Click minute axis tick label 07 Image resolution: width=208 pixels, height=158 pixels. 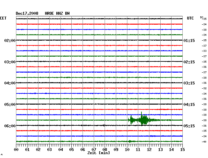click(94, 149)
